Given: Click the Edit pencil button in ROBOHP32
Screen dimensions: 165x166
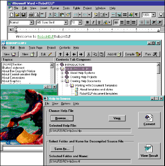Looking at the screenshot, I should [x=46, y=54].
